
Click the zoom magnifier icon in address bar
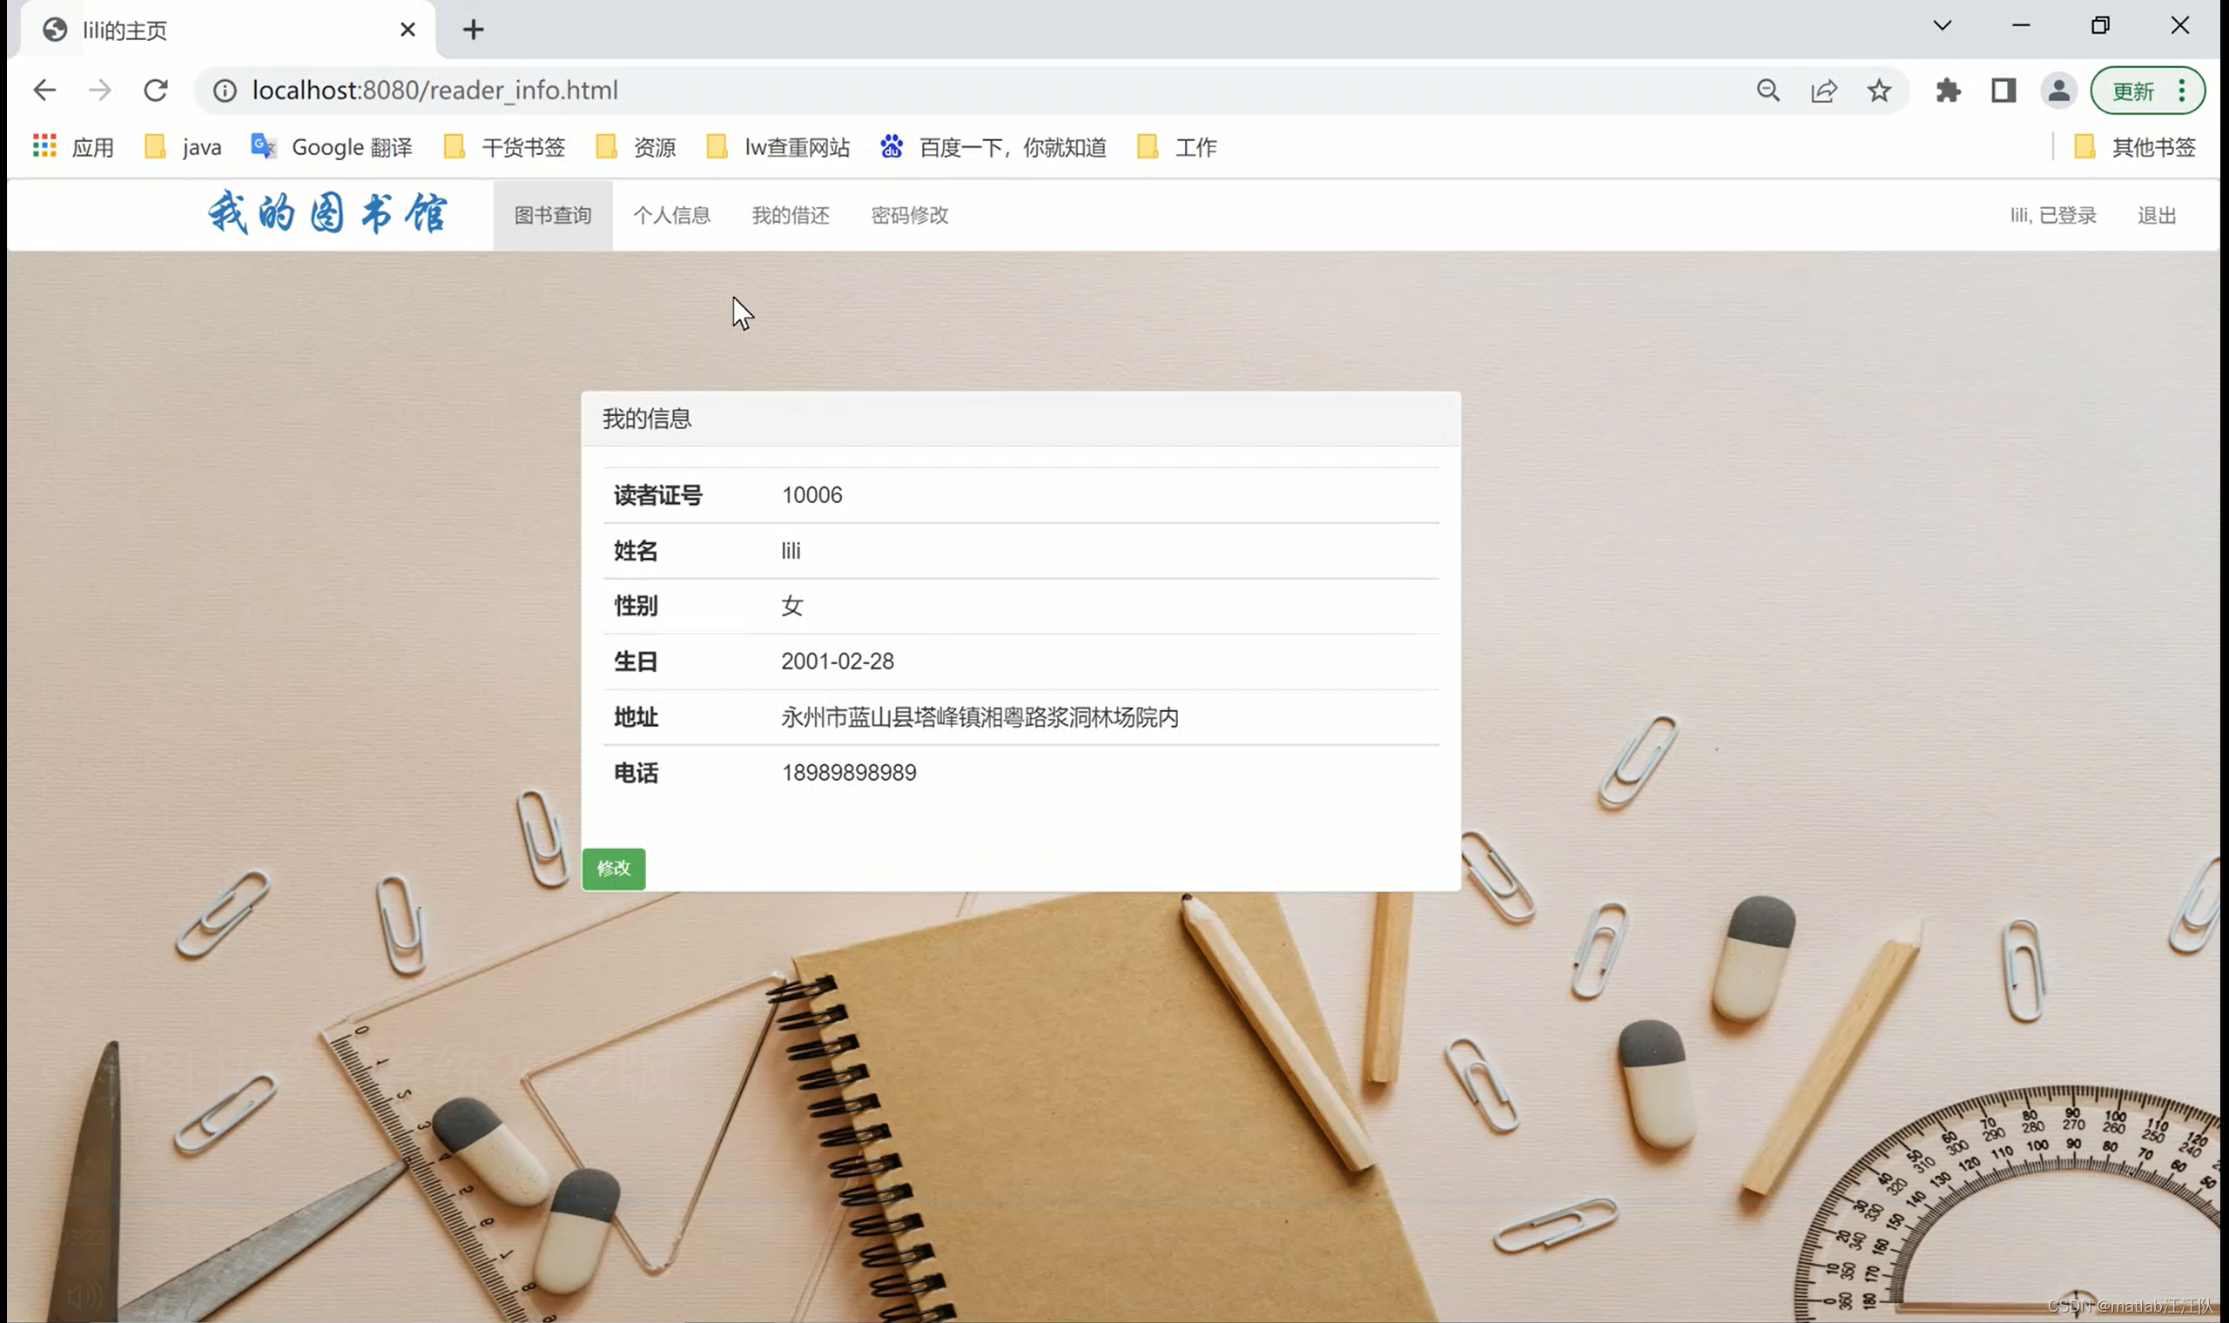coord(1768,90)
